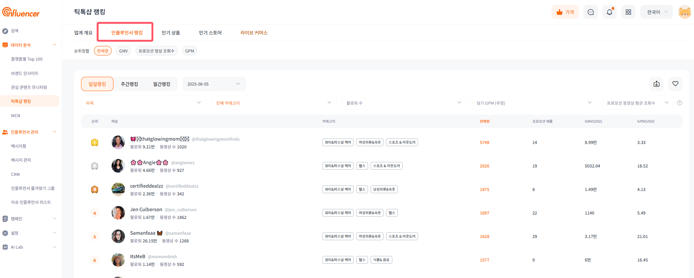Click the crown 가격 pricing button

click(565, 12)
